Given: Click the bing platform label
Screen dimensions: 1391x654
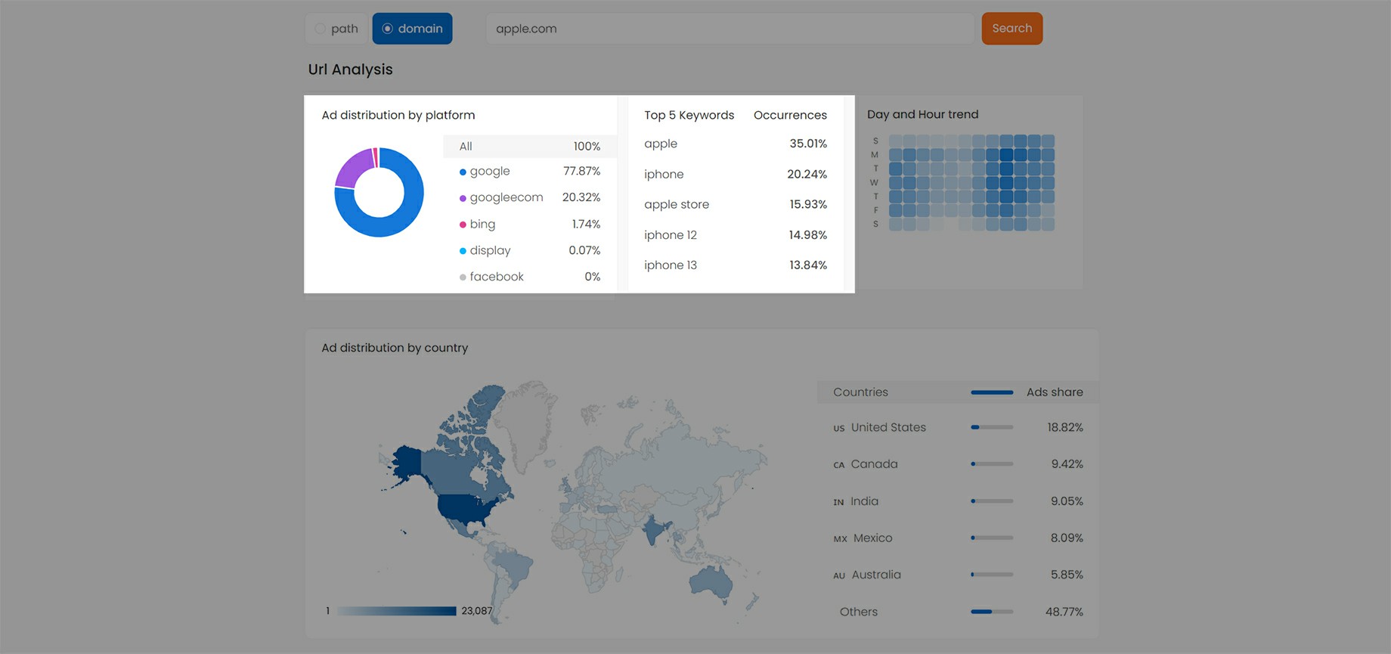Looking at the screenshot, I should click(482, 224).
